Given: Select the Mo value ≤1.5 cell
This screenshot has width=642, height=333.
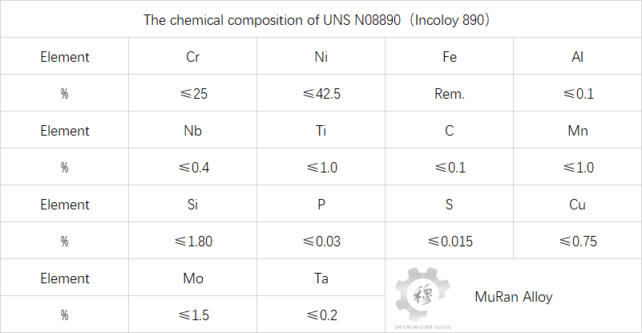Looking at the screenshot, I should [x=193, y=315].
